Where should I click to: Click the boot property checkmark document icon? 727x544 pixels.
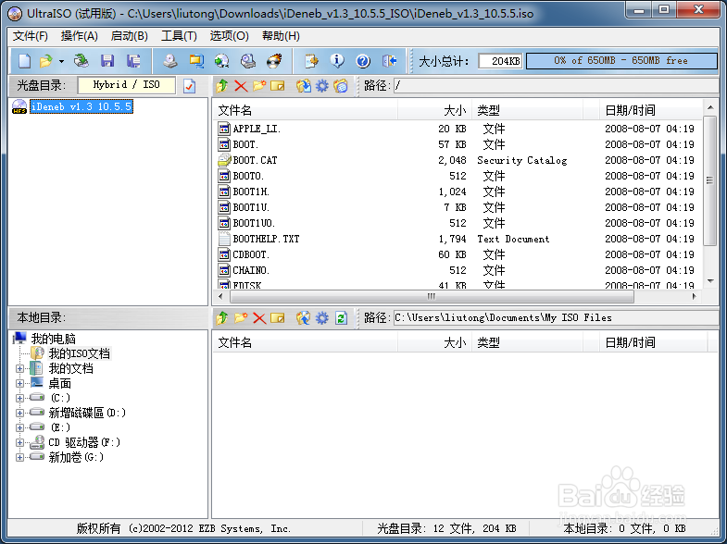(x=189, y=86)
